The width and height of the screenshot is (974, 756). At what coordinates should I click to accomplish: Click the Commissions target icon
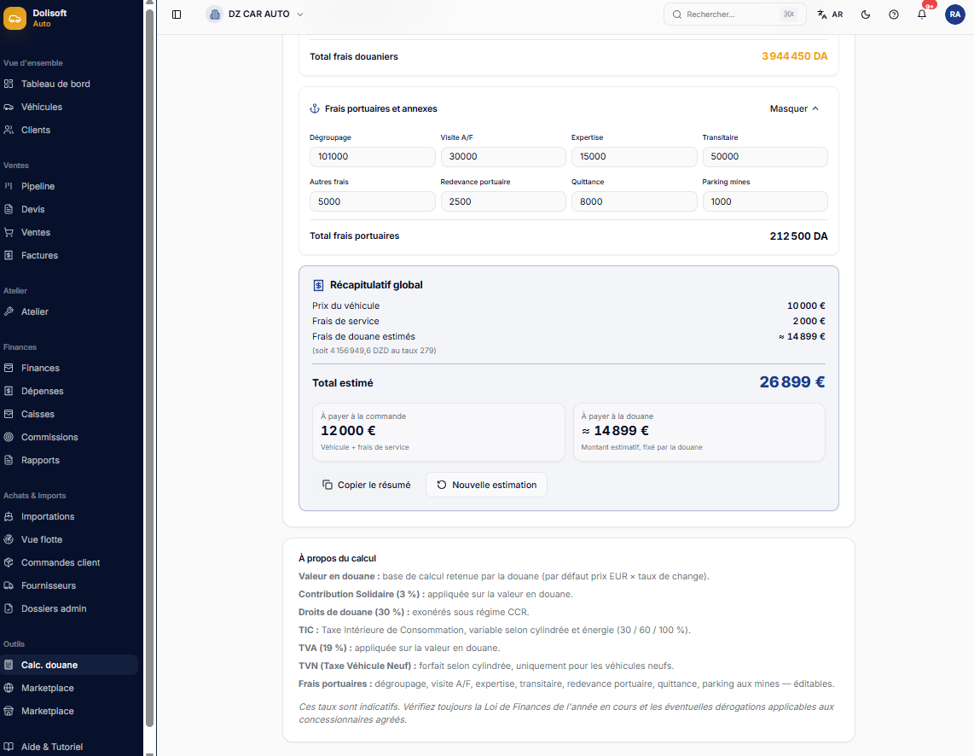(x=9, y=438)
